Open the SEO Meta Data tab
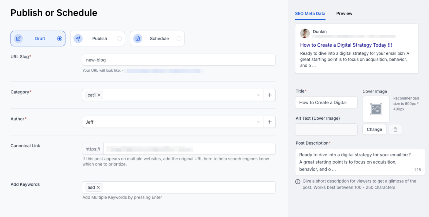429x217 pixels. point(310,14)
